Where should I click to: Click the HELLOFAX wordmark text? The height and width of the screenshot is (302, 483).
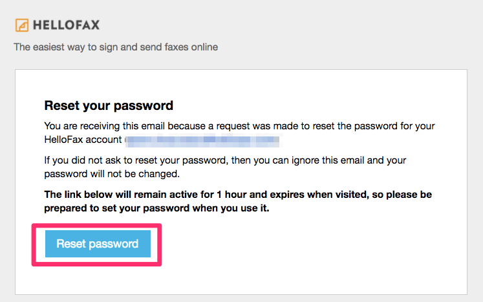pyautogui.click(x=66, y=25)
